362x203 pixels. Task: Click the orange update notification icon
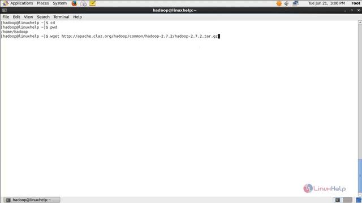pos(279,3)
